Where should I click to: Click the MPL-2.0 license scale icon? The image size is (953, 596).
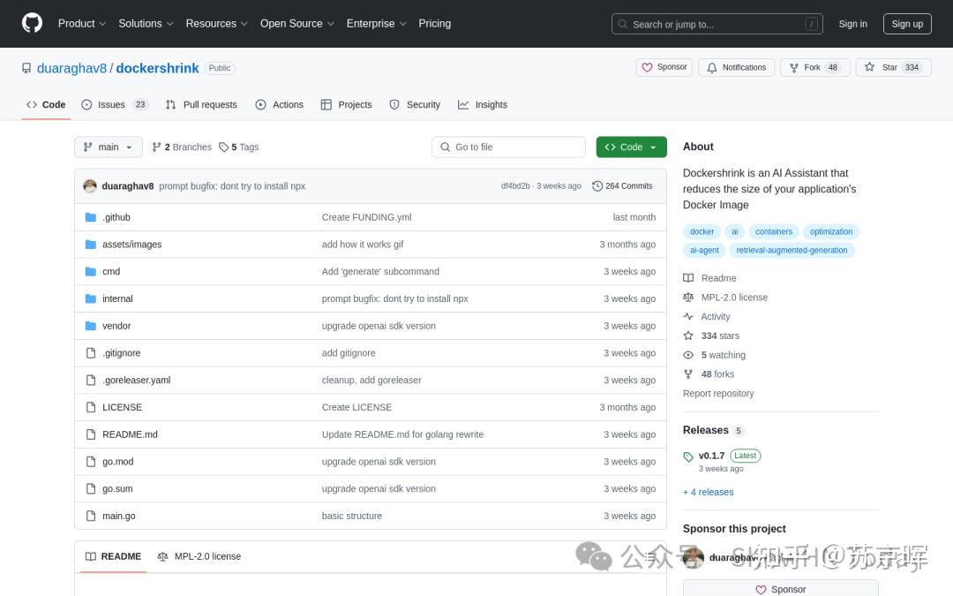(x=689, y=297)
